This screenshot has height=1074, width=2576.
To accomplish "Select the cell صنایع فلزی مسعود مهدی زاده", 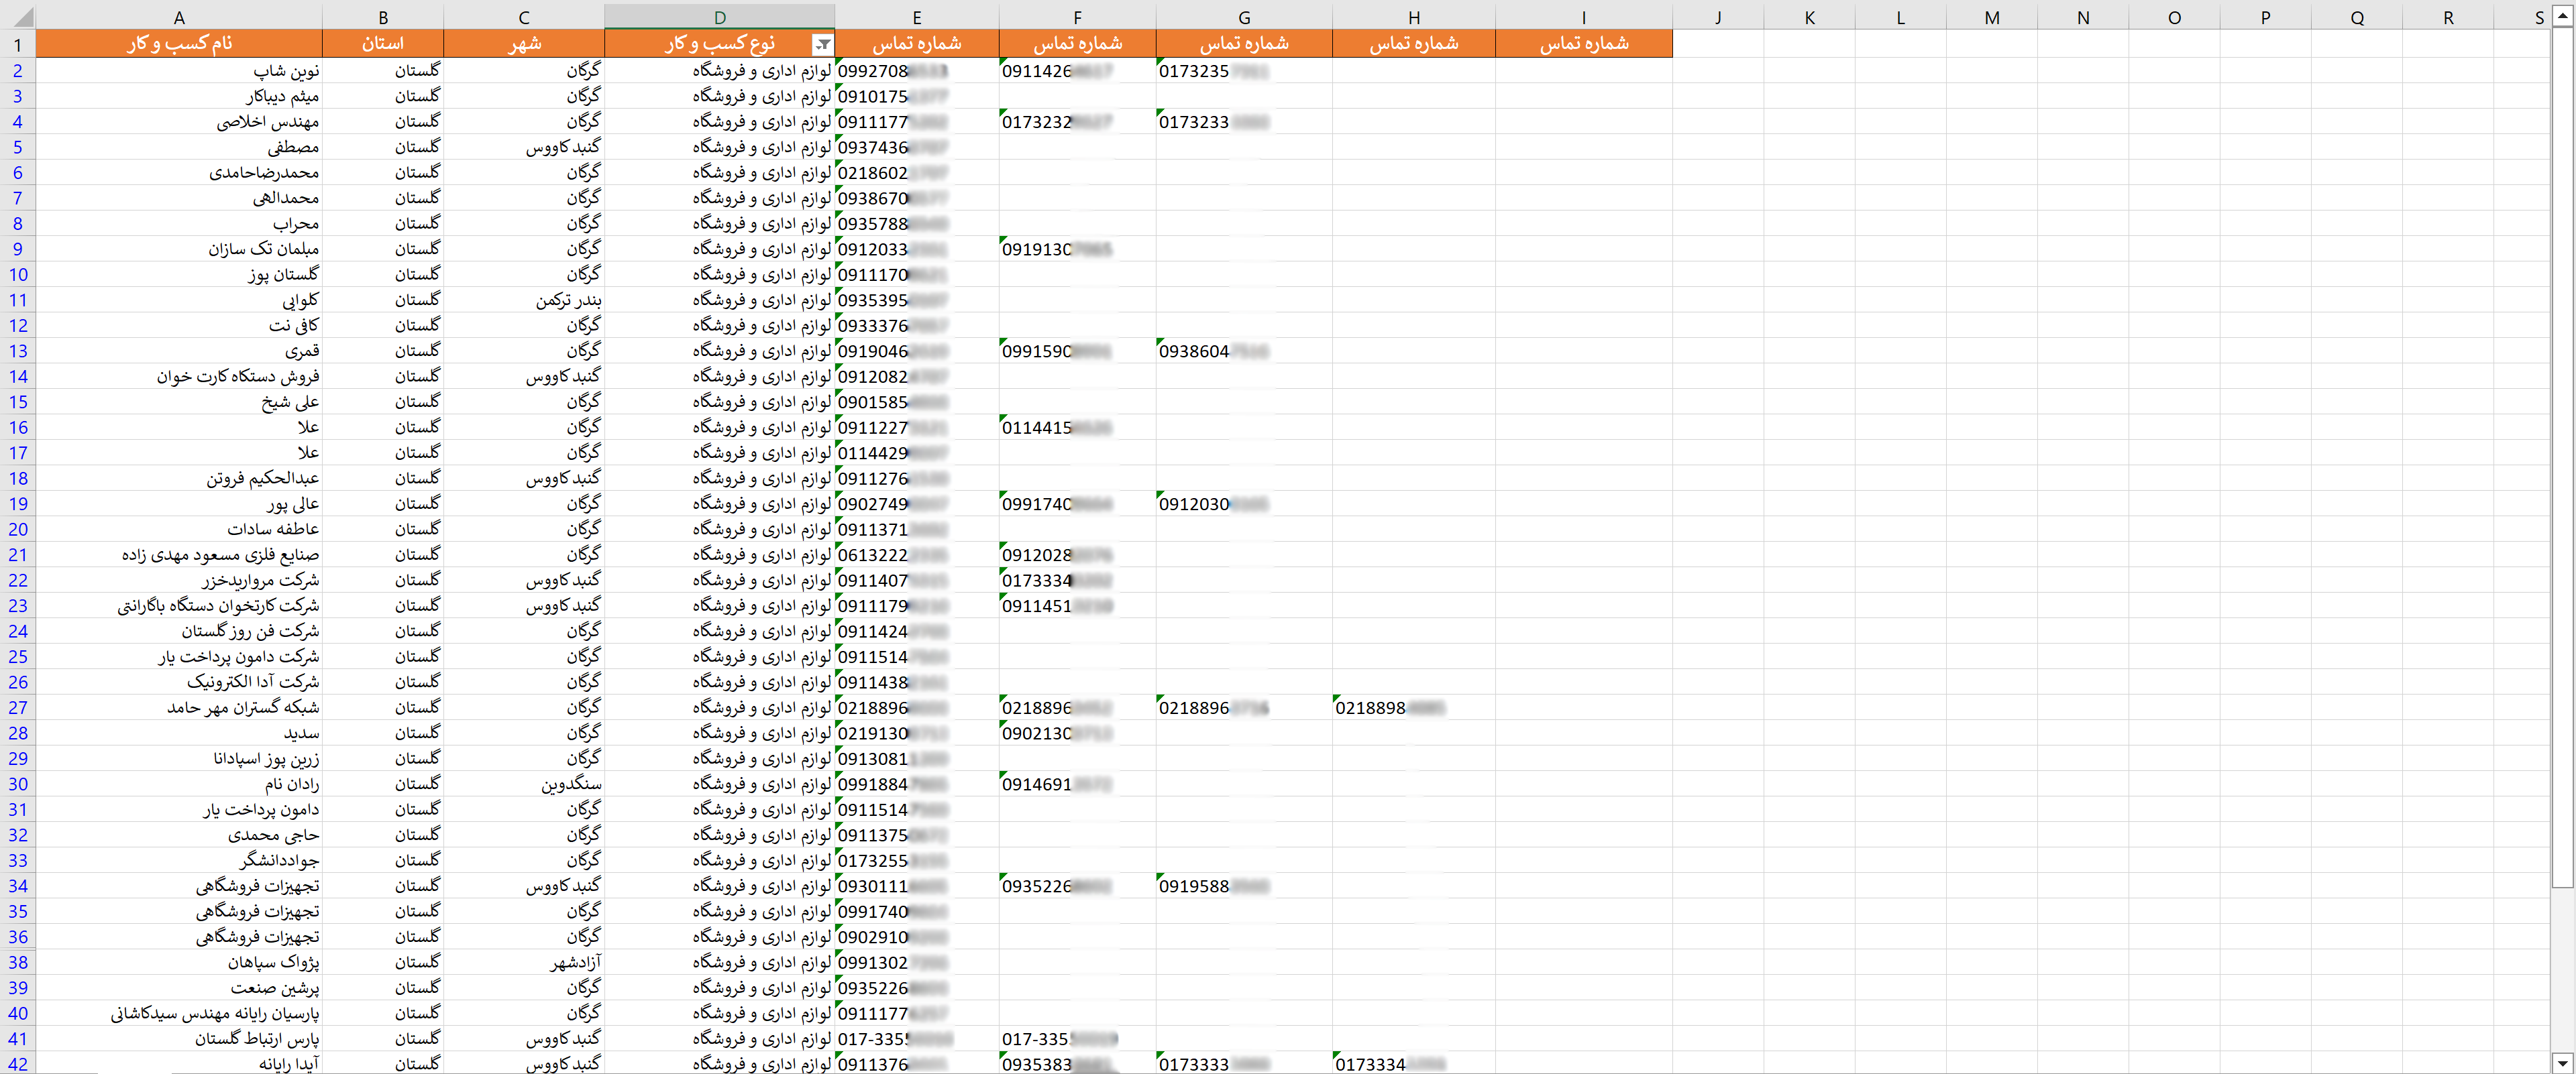I will tap(179, 554).
